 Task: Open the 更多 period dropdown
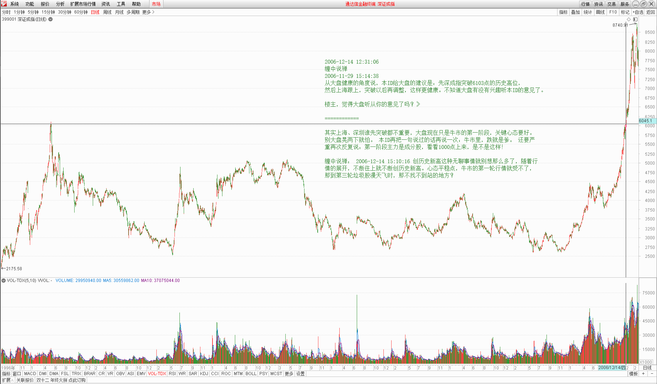pyautogui.click(x=147, y=12)
